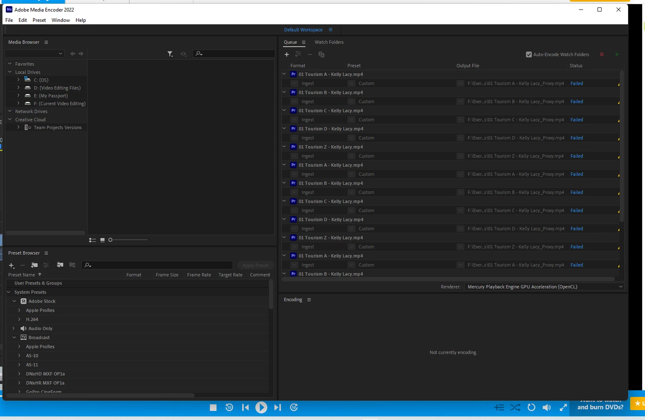The image size is (645, 420).
Task: Expand the F: (Current Video Editing) drive
Action: [19, 104]
